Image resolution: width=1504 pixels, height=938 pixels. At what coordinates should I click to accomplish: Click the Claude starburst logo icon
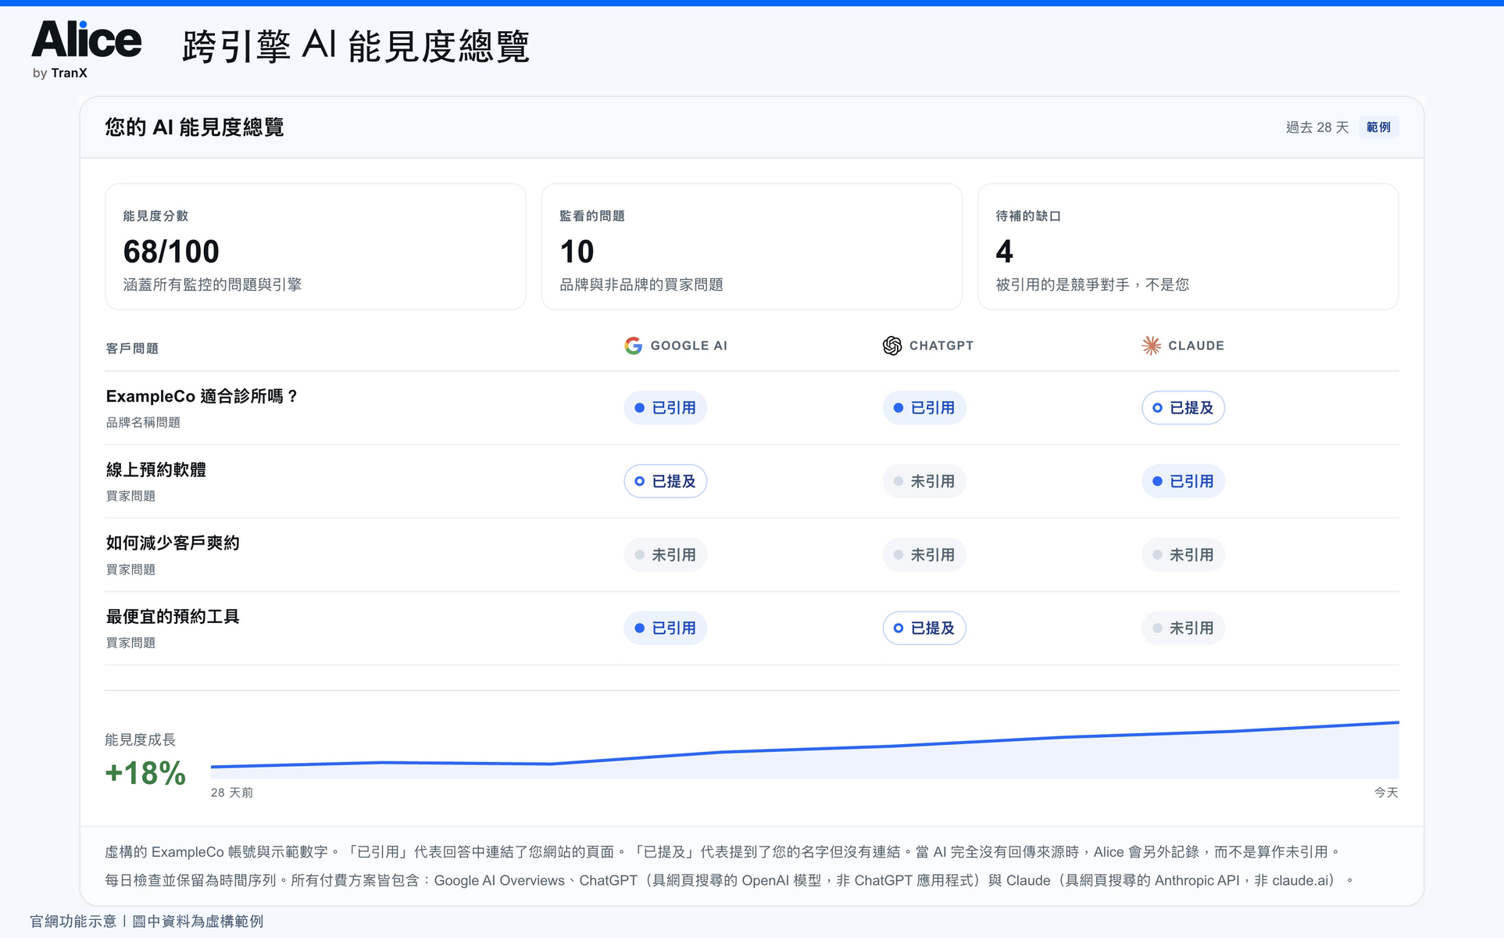coord(1151,345)
